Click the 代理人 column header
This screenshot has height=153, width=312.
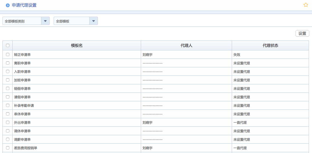(x=186, y=45)
